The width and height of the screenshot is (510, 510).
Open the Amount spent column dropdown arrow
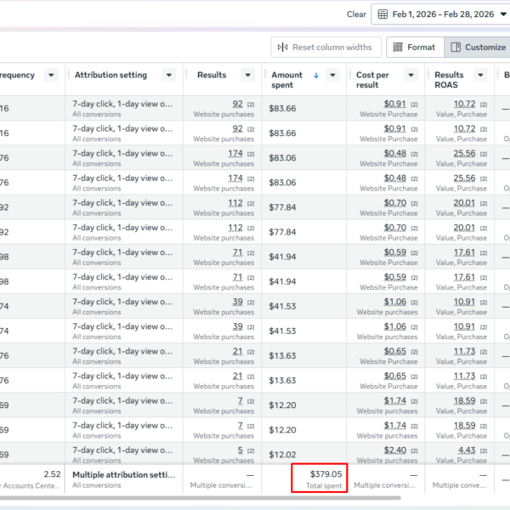click(332, 76)
